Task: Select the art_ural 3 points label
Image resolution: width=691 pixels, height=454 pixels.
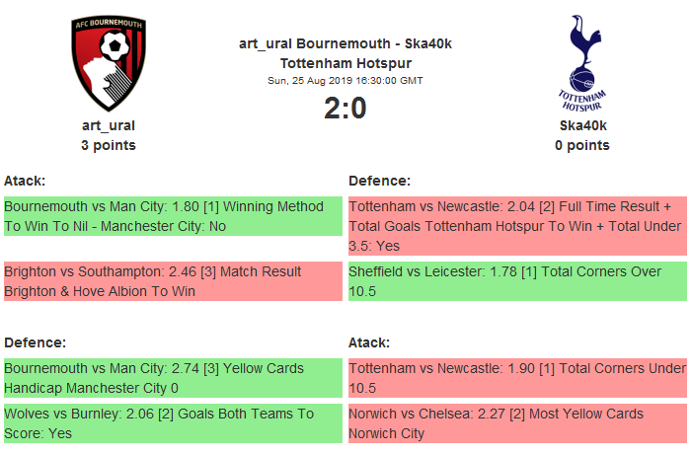Action: tap(109, 145)
